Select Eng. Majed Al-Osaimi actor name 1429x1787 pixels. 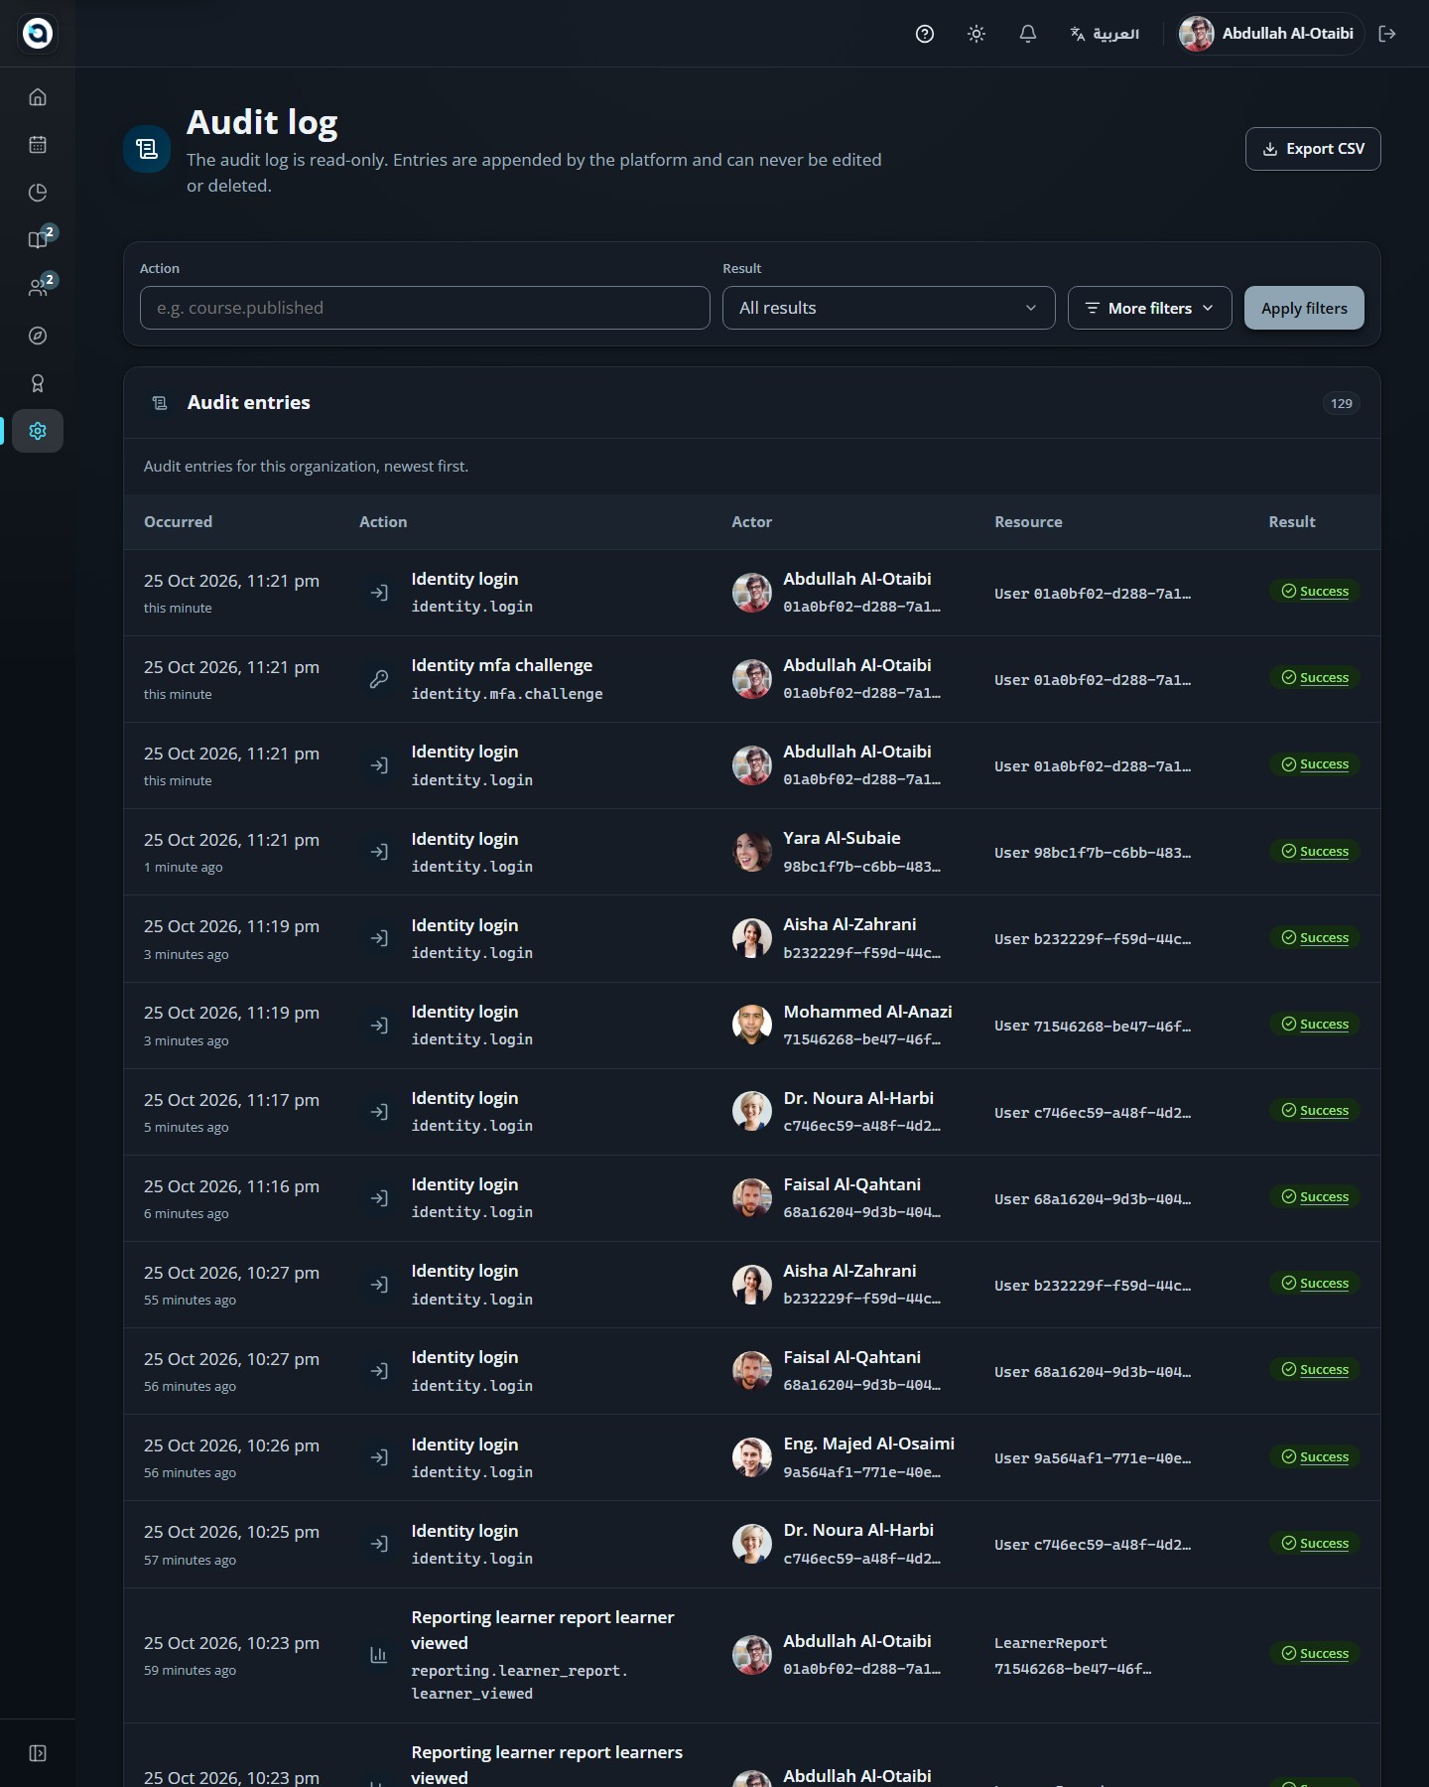(868, 1443)
